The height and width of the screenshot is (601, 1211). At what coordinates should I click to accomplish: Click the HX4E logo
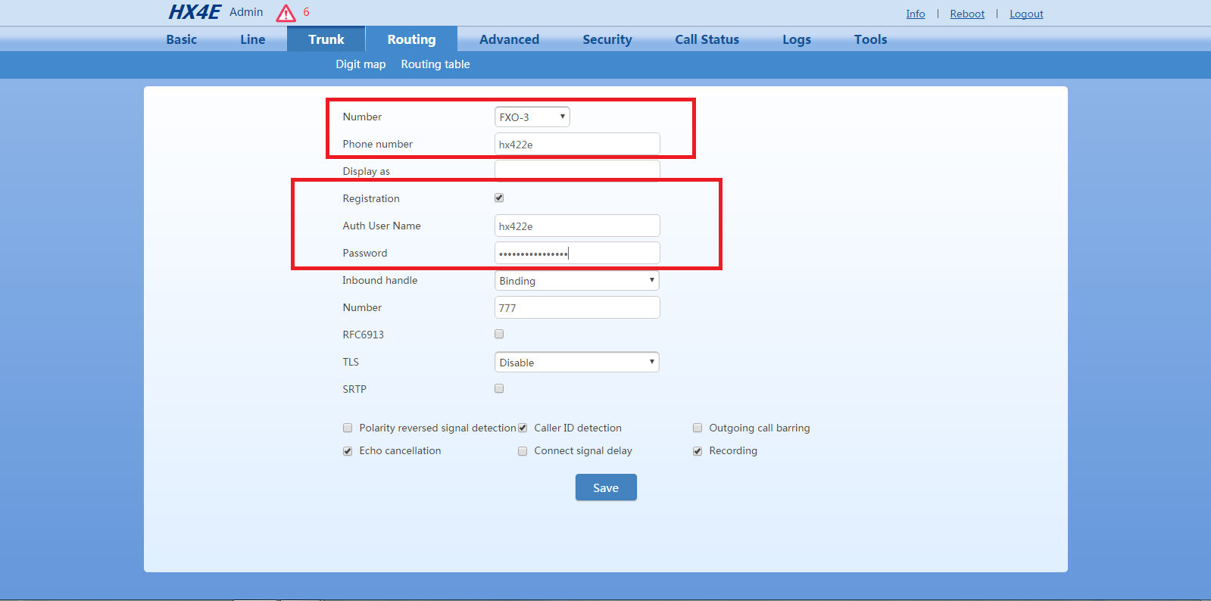click(194, 12)
